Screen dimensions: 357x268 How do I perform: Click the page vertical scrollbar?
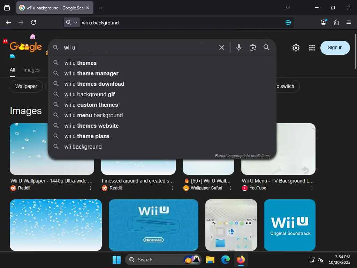pos(355,51)
